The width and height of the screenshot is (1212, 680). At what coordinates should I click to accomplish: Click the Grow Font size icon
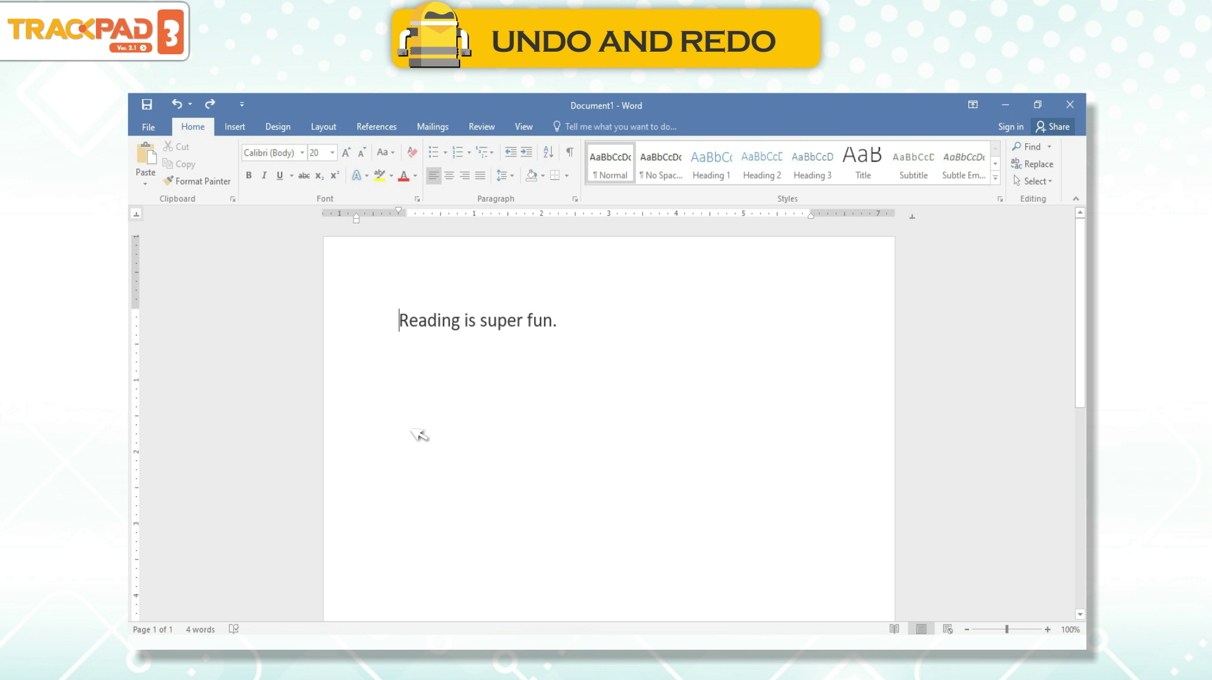pos(346,152)
